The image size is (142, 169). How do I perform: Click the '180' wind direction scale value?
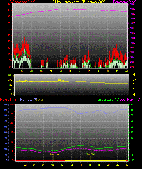coord(10,85)
